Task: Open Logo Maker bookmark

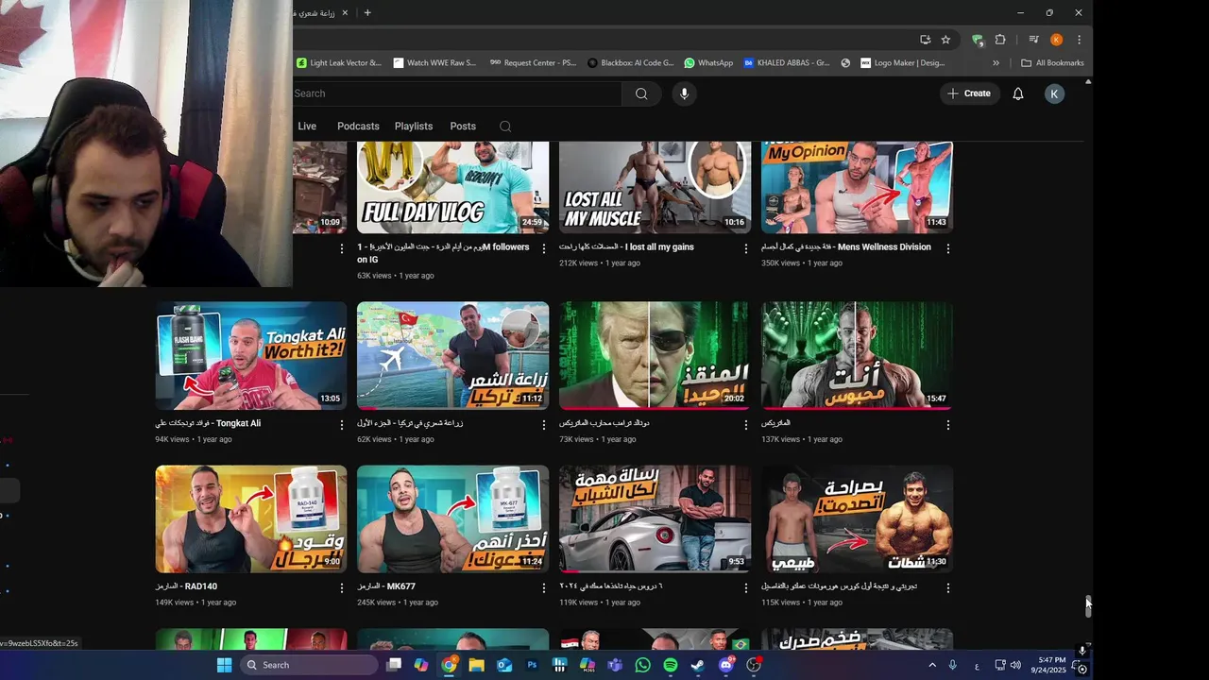Action: [x=902, y=63]
